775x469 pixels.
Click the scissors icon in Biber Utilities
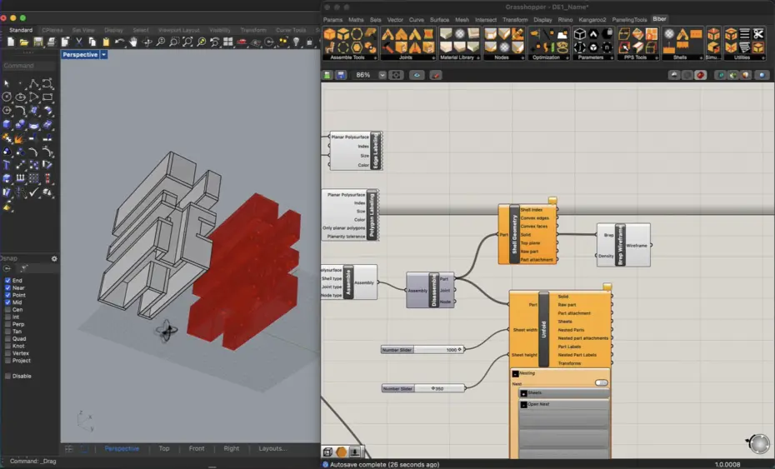click(x=758, y=34)
